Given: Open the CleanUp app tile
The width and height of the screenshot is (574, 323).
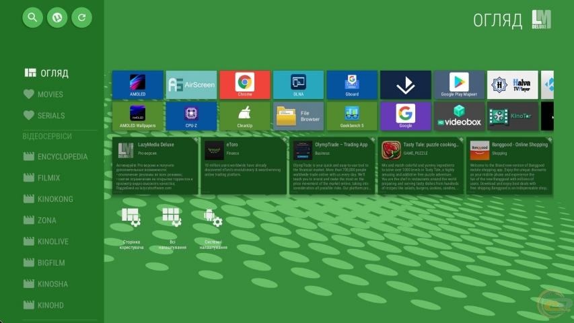Looking at the screenshot, I should pos(245,116).
